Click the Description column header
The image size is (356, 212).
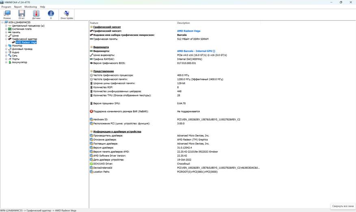pos(183,23)
